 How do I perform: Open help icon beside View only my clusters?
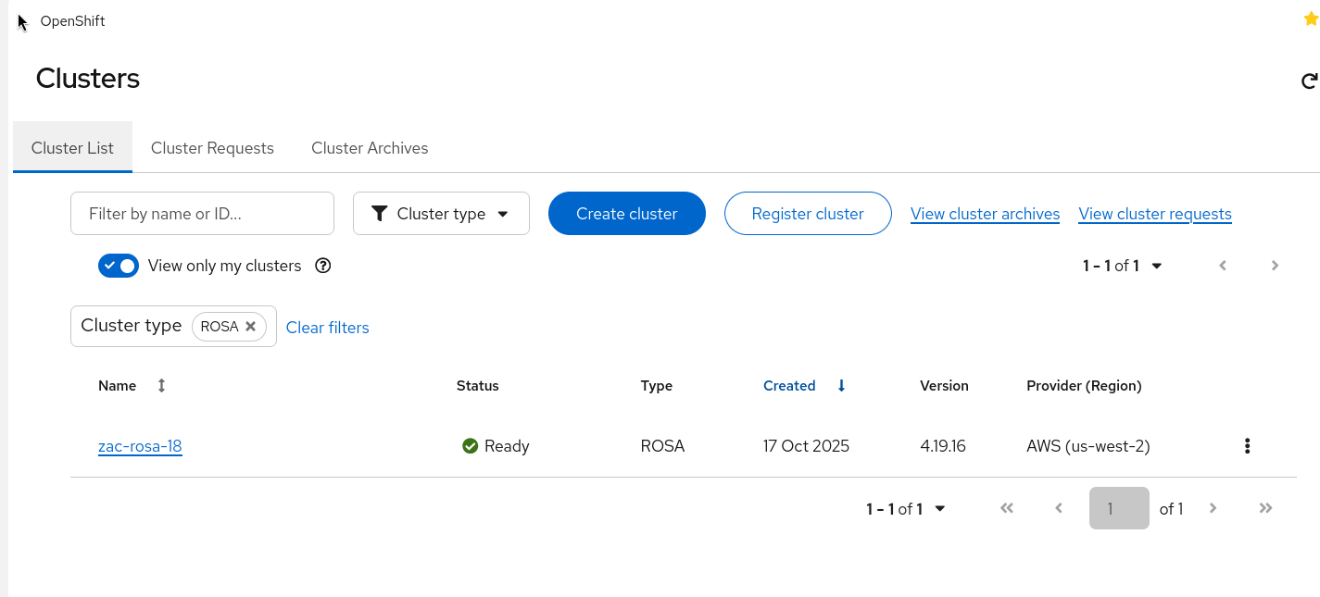[x=322, y=266]
